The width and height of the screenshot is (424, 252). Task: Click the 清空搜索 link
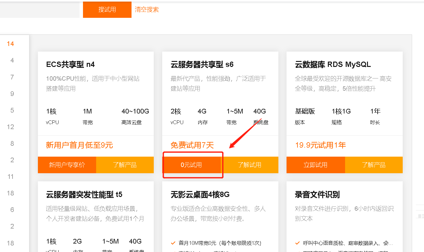(147, 10)
